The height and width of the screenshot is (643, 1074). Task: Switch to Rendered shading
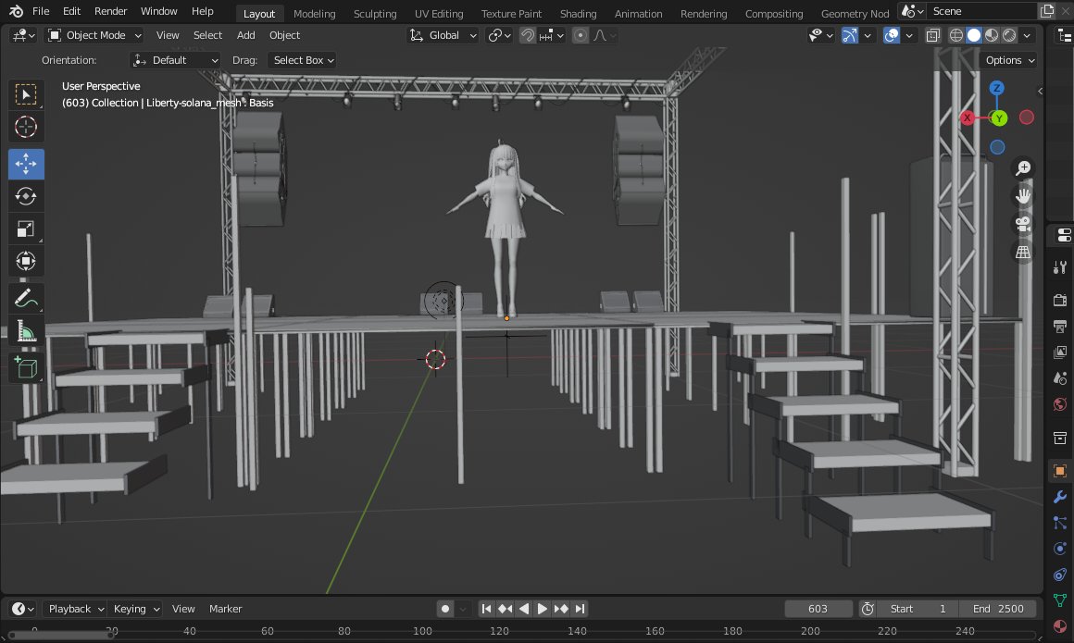1009,35
